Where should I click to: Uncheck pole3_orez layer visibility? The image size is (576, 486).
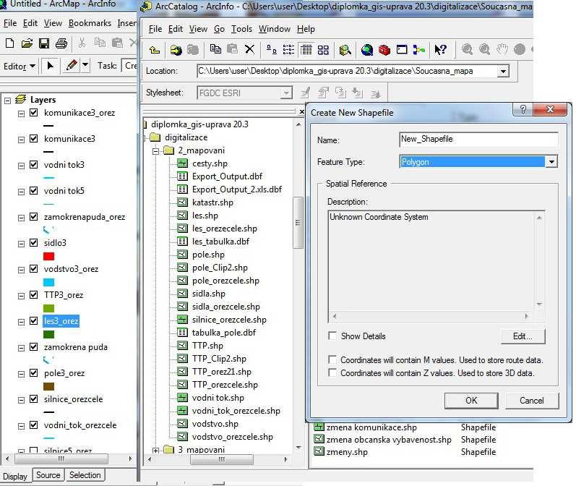pyautogui.click(x=33, y=372)
